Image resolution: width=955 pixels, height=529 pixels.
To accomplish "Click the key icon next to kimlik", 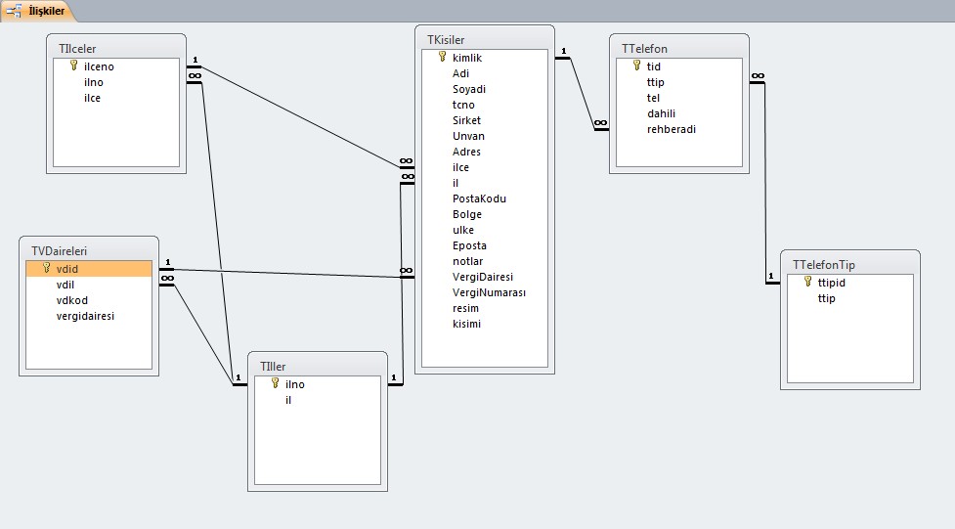I will (442, 57).
